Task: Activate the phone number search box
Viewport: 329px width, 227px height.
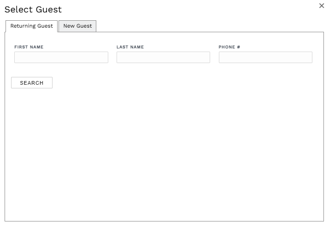Action: pos(265,57)
